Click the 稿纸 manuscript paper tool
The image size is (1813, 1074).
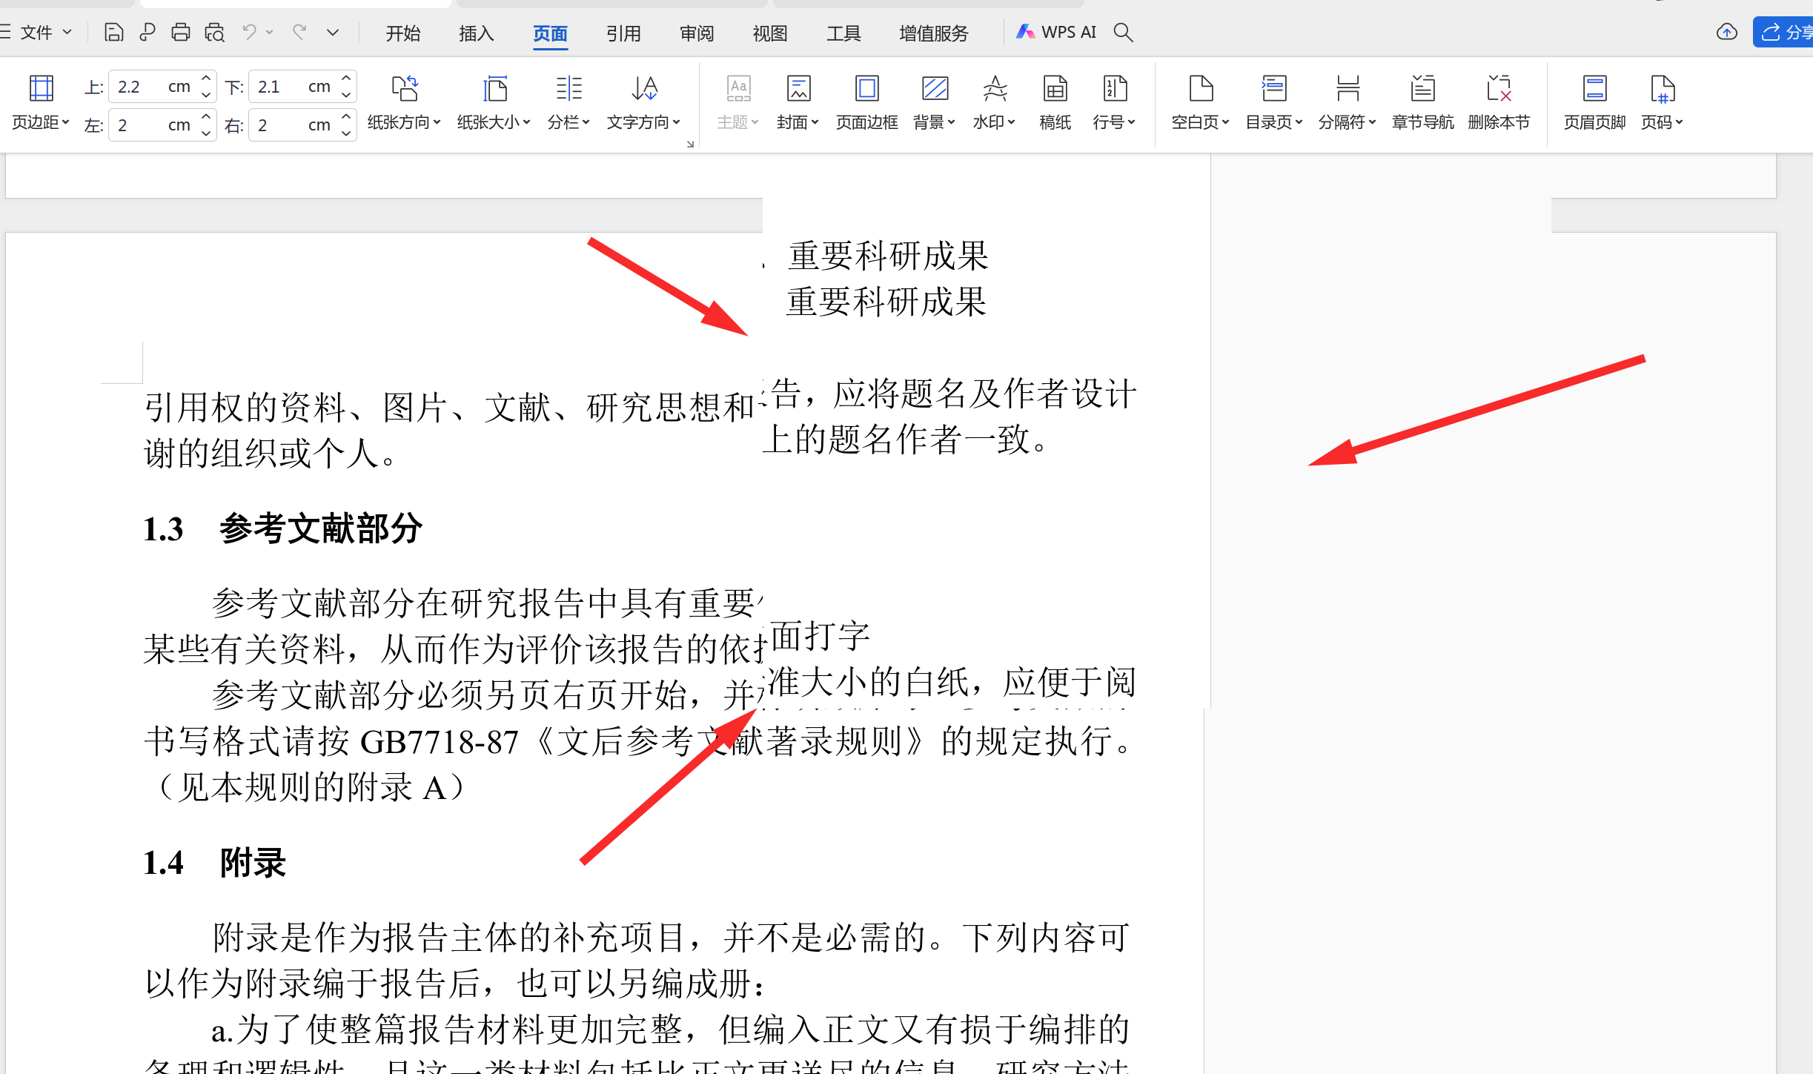(x=1055, y=102)
